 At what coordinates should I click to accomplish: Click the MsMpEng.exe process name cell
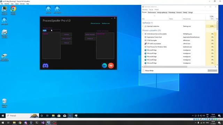point(187,34)
